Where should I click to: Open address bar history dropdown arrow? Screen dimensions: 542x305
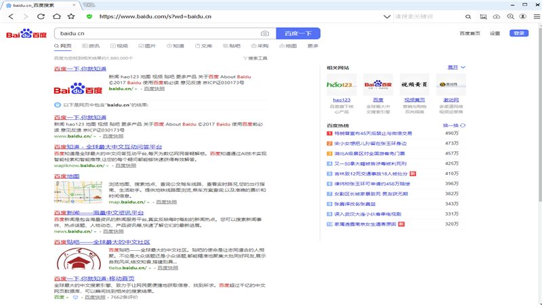tap(387, 16)
